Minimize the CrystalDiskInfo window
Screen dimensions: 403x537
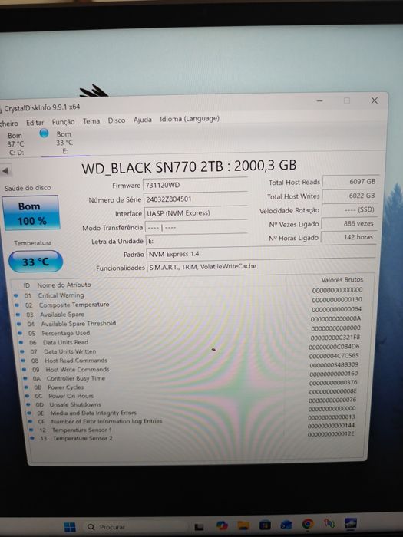coord(319,101)
